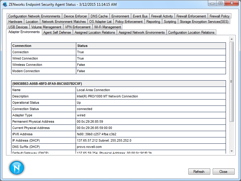Select the OS Adapter List tab
The height and width of the screenshot is (181, 241).
[x=100, y=22]
